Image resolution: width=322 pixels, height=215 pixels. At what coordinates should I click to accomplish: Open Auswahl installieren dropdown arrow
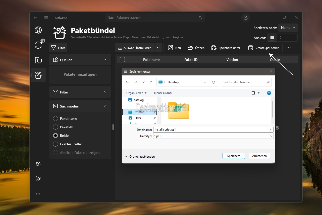tap(158, 48)
